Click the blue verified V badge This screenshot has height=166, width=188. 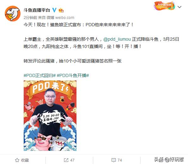(54, 10)
